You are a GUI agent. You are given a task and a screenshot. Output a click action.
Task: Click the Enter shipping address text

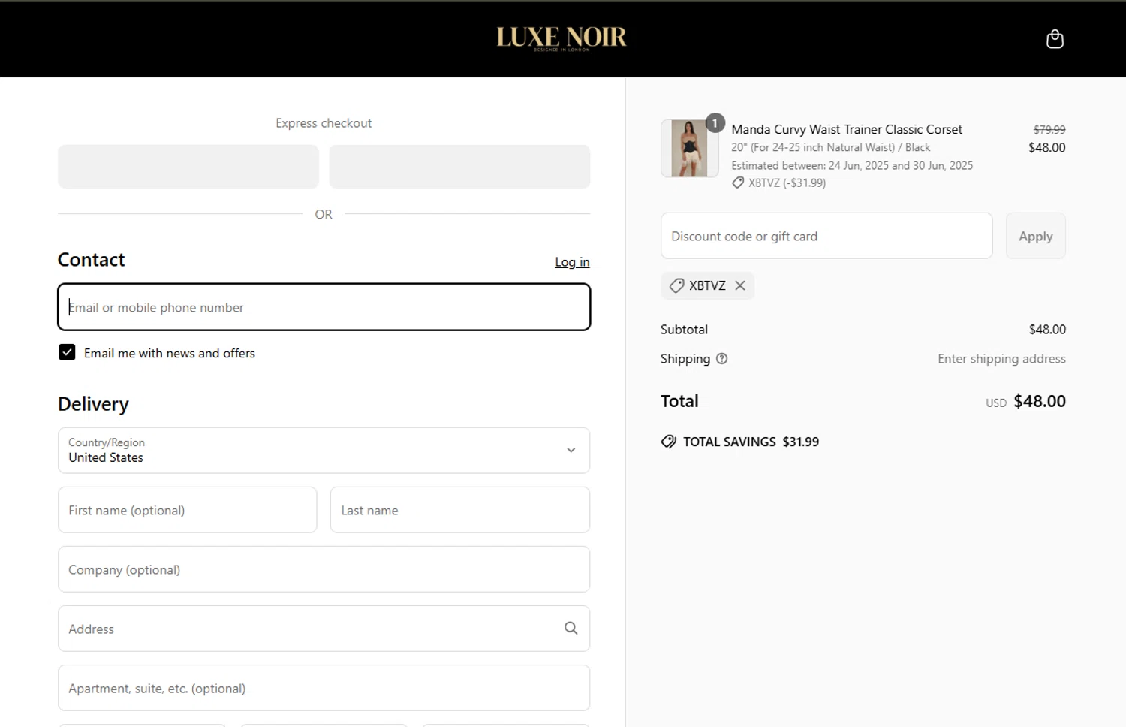[1001, 359]
